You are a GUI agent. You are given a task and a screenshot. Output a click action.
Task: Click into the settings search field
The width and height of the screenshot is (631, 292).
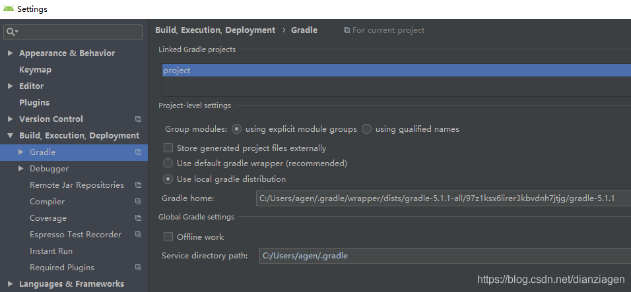click(x=73, y=32)
